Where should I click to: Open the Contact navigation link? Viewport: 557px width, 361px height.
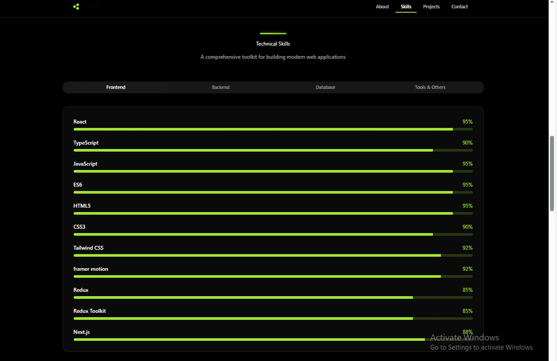click(x=460, y=7)
